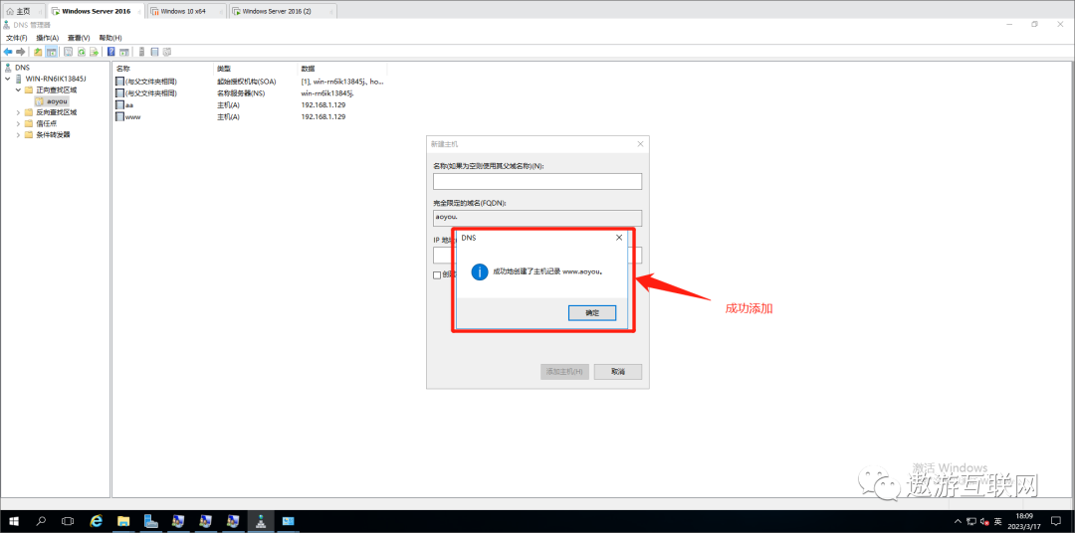Launch Internet Explorer from the taskbar

click(x=97, y=521)
